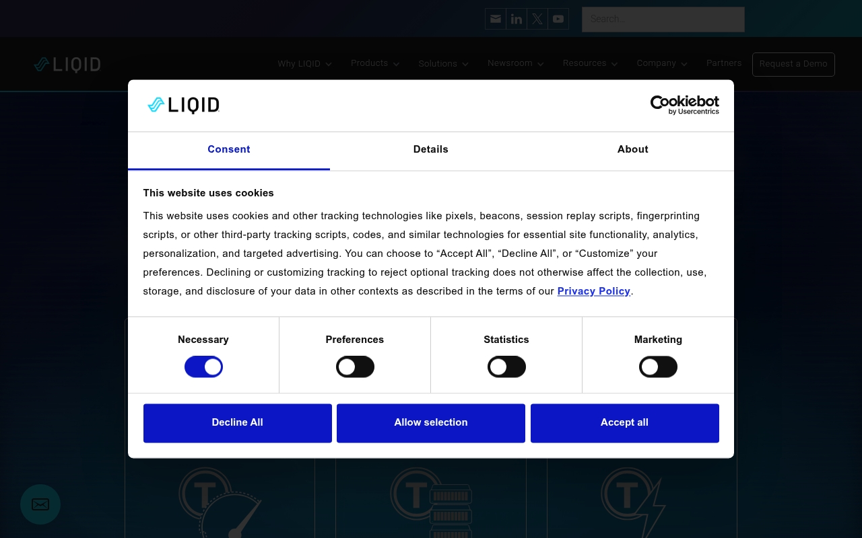
Task: Click the Decline All button
Action: click(238, 423)
